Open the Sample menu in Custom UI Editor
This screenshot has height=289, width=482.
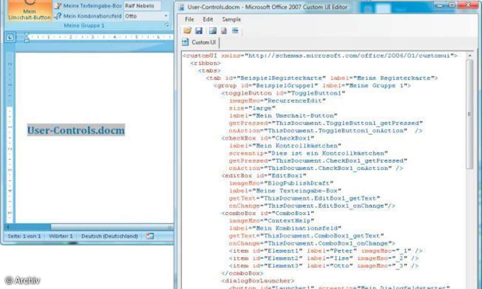pyautogui.click(x=231, y=19)
